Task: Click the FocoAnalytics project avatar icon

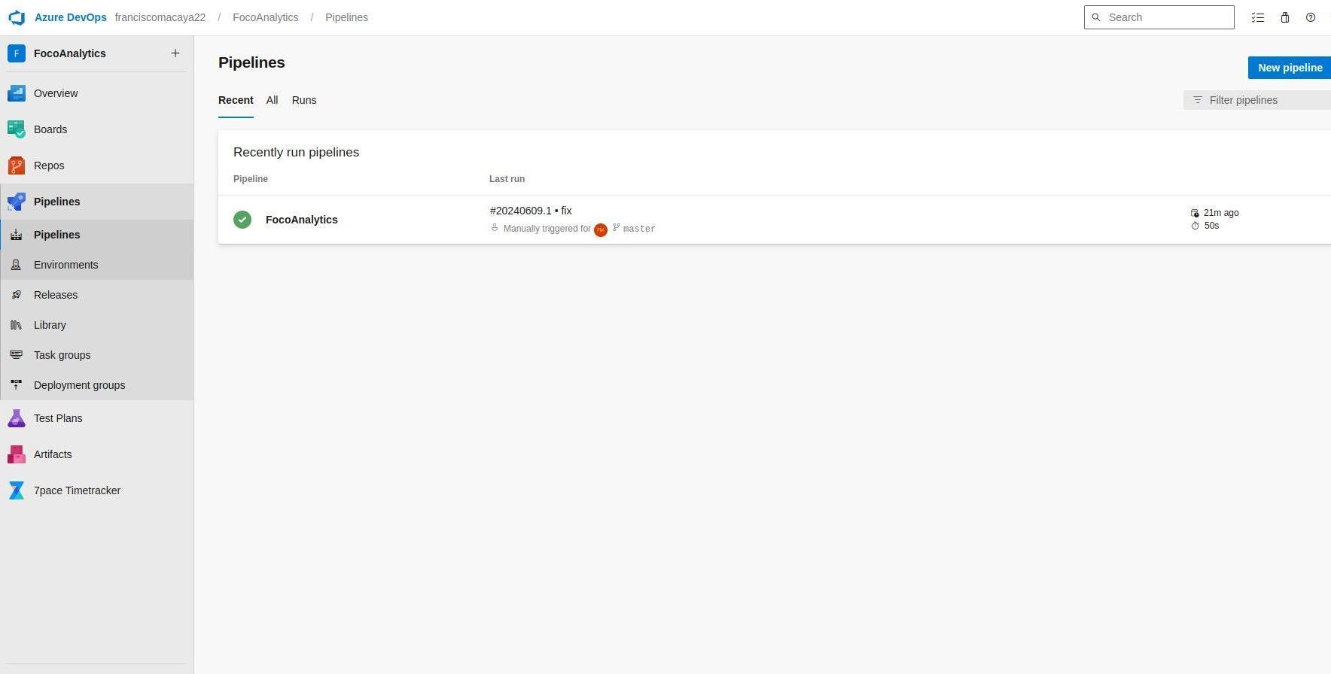Action: click(x=17, y=53)
